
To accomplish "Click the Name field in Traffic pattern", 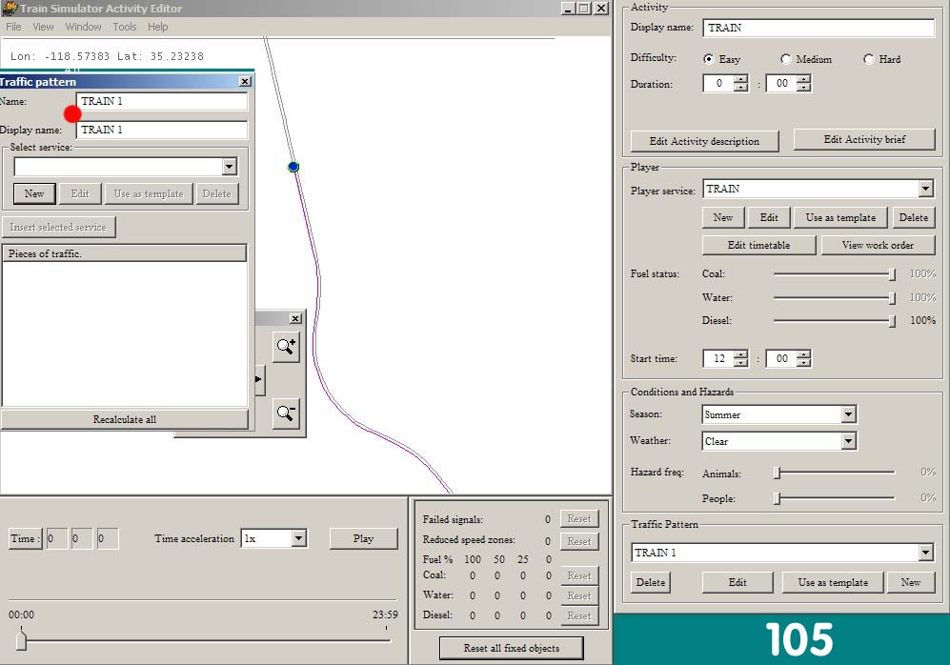I will pos(162,101).
